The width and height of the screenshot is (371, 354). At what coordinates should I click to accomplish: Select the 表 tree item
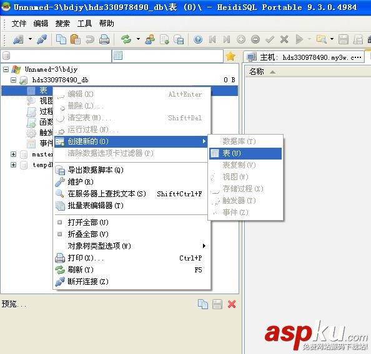tap(43, 90)
